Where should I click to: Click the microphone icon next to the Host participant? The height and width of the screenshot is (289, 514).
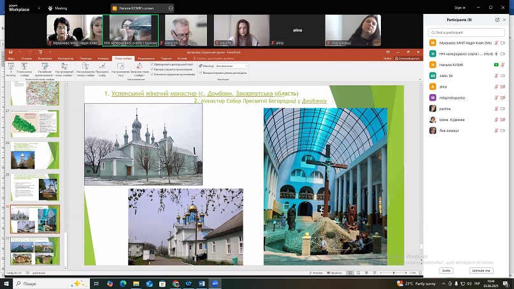496,53
